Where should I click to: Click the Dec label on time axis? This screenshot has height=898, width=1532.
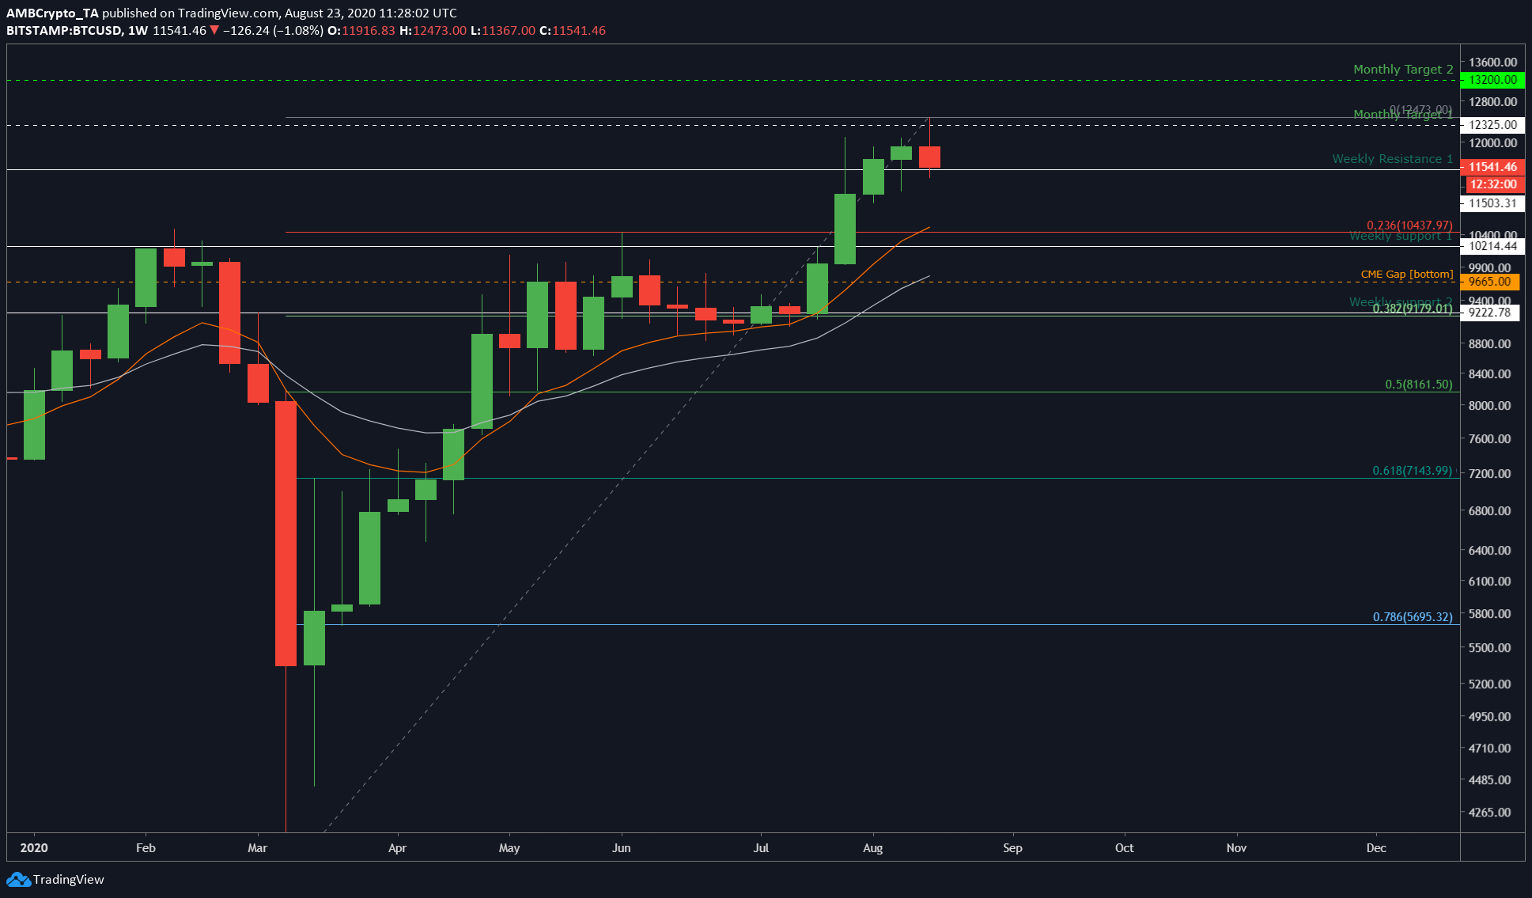[1375, 848]
